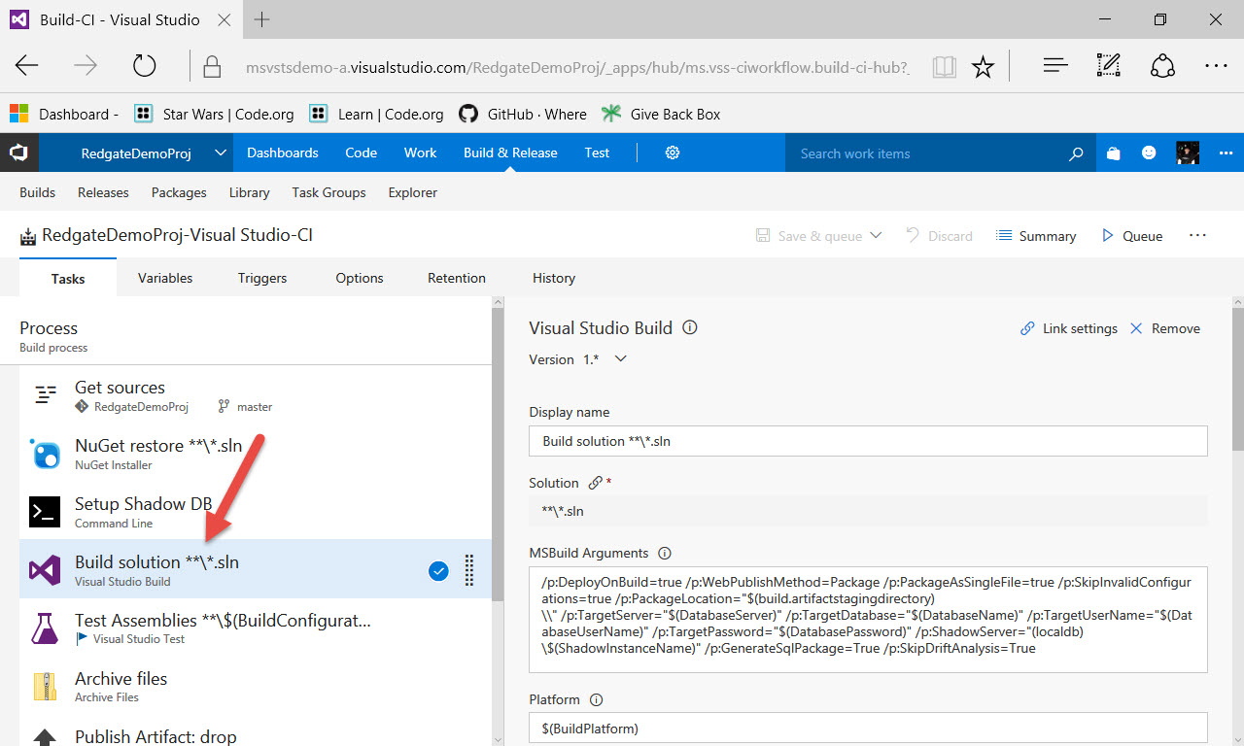Open the browser Hub lines icon

[x=1055, y=66]
